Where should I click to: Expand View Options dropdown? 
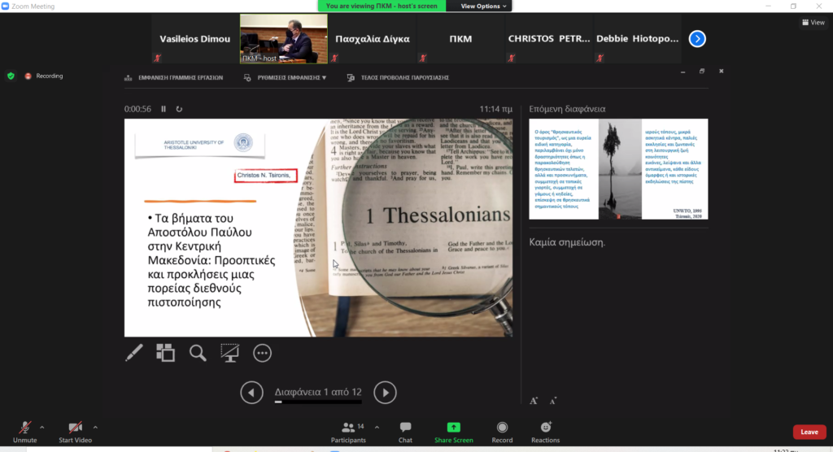483,6
